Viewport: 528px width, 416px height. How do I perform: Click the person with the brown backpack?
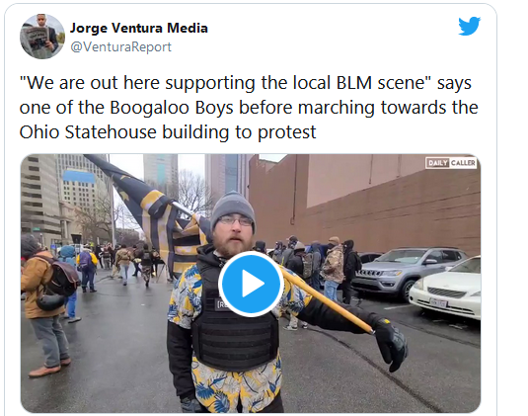point(45,305)
